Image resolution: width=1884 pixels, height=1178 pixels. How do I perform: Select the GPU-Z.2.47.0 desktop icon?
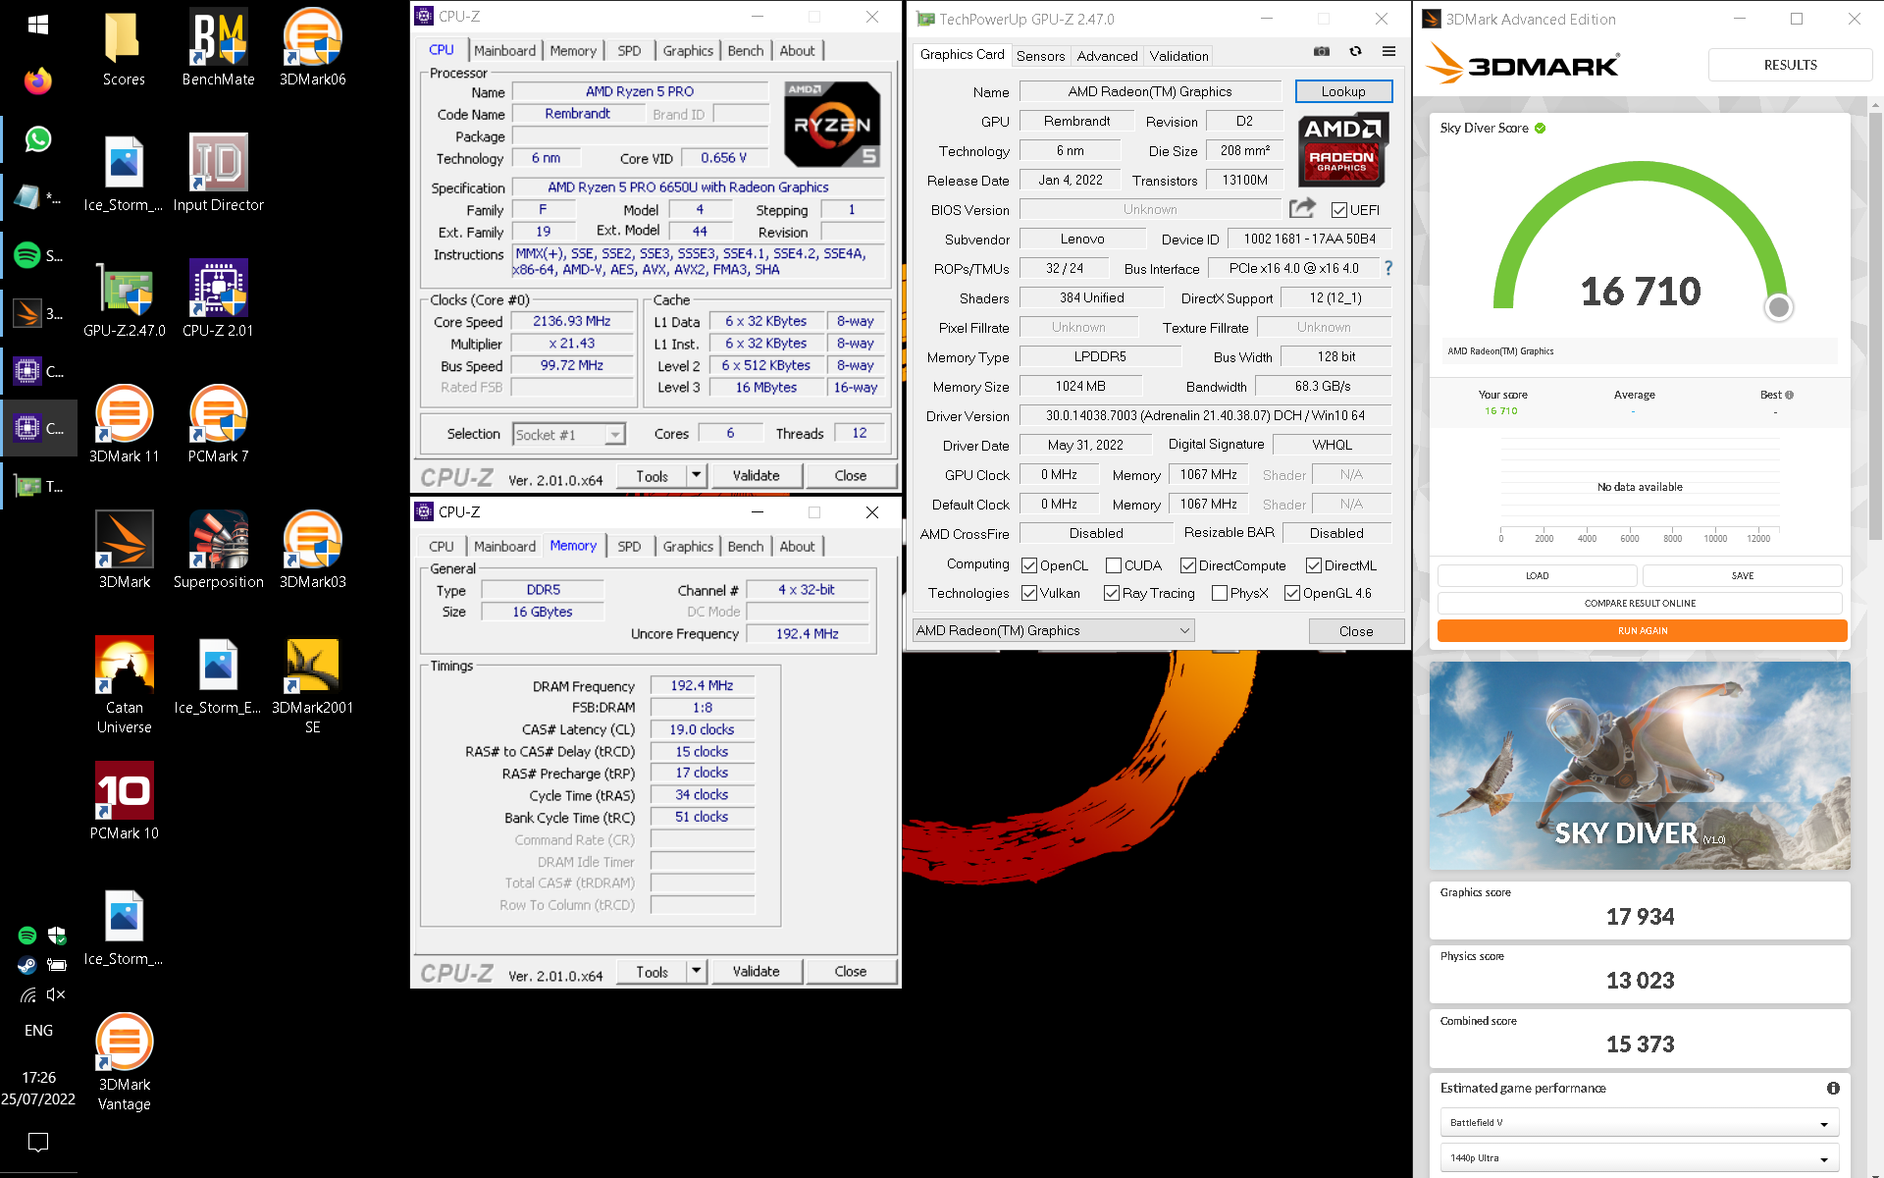tap(125, 298)
